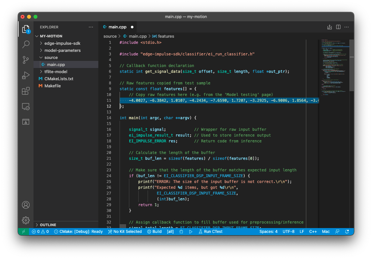
Task: Click No Kit Selected in status bar
Action: point(125,232)
